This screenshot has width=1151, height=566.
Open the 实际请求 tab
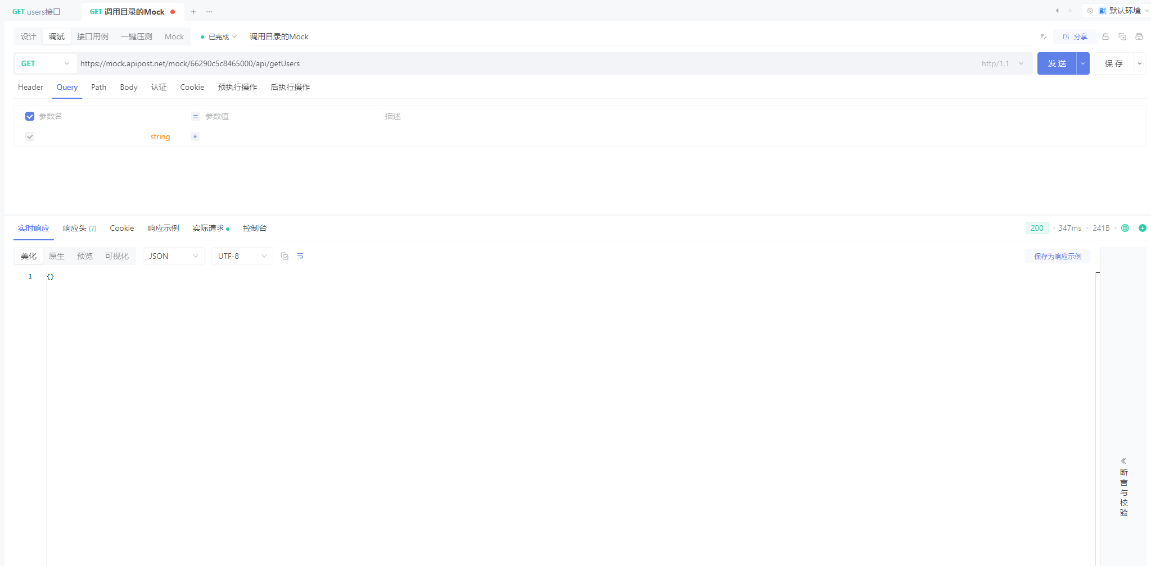click(210, 228)
